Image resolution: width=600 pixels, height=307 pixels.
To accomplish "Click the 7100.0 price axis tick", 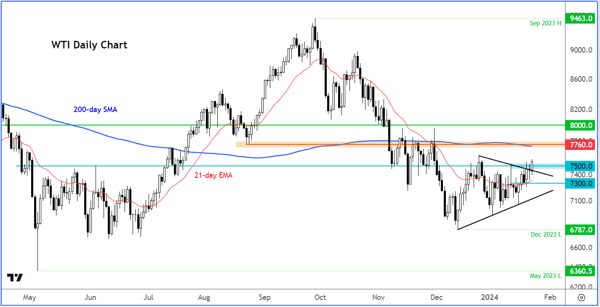I will 581,201.
